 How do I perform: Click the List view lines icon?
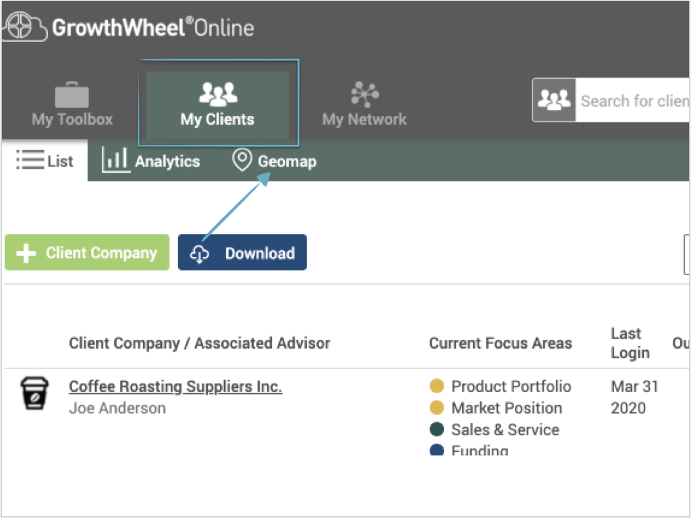click(30, 159)
